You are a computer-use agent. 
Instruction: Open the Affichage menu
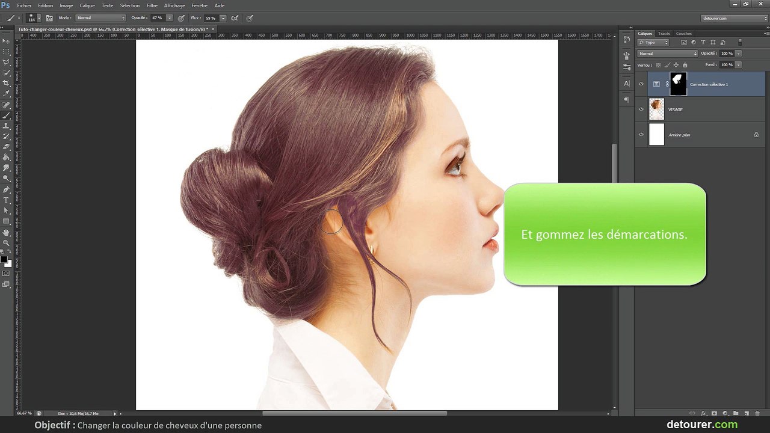click(x=174, y=5)
